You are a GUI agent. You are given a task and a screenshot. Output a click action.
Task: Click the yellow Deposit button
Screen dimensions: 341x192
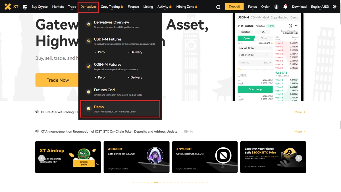[x=234, y=6]
